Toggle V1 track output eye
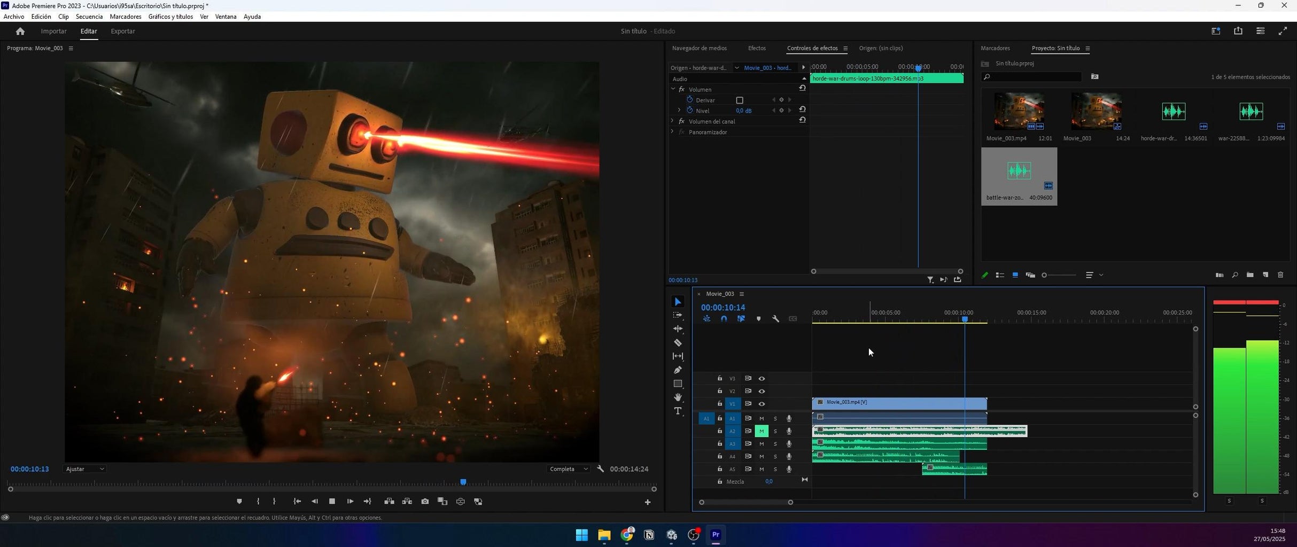 [x=762, y=404]
